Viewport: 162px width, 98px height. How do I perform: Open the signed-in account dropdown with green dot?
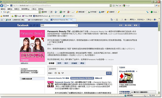tap(155, 12)
